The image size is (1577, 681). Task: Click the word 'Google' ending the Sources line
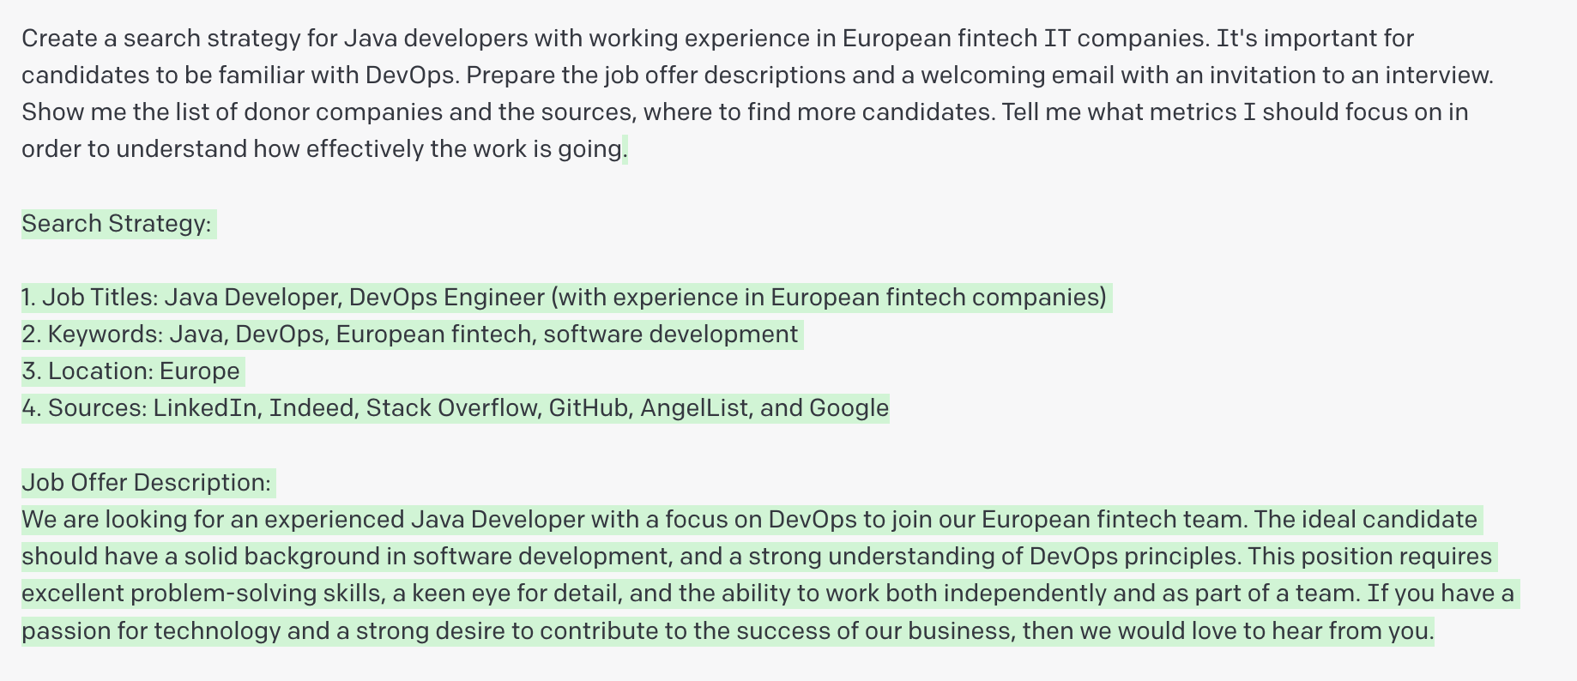(x=849, y=408)
